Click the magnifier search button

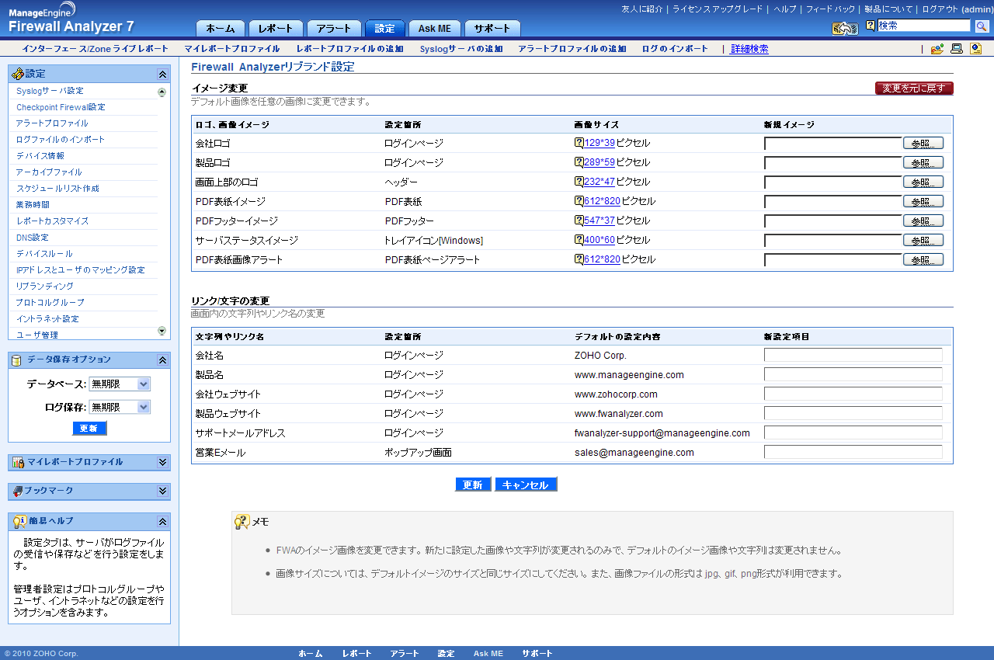(982, 26)
